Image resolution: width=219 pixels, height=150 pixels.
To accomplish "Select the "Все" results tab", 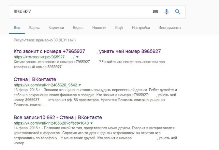I will [x=17, y=28].
